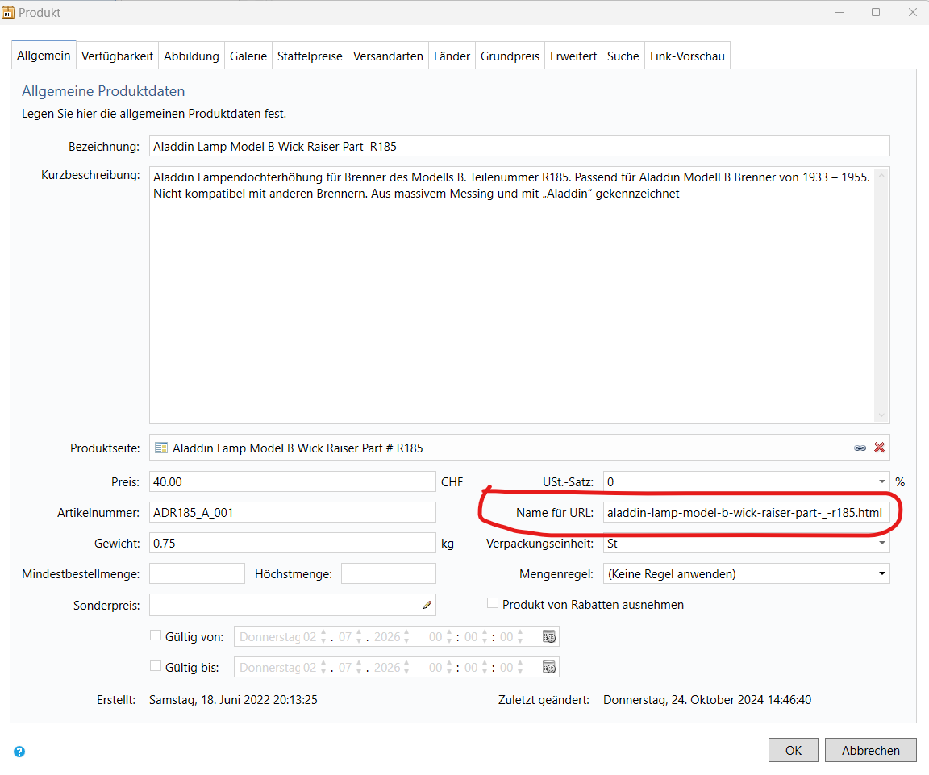Viewport: 929px width, 775px height.
Task: Open calendar picker for Gültig bis
Action: tap(549, 667)
